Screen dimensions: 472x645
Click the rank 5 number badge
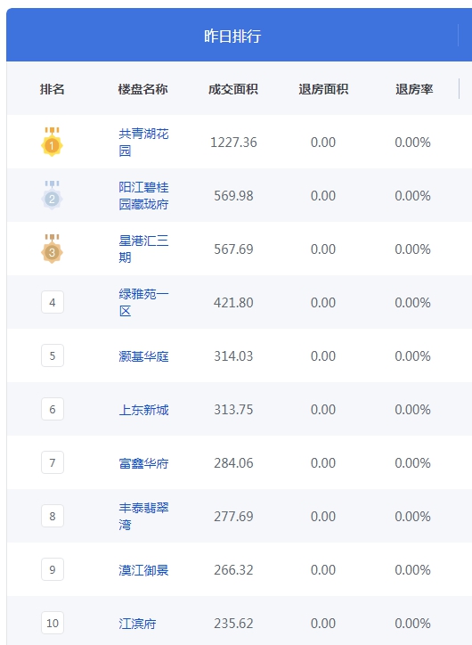[53, 355]
